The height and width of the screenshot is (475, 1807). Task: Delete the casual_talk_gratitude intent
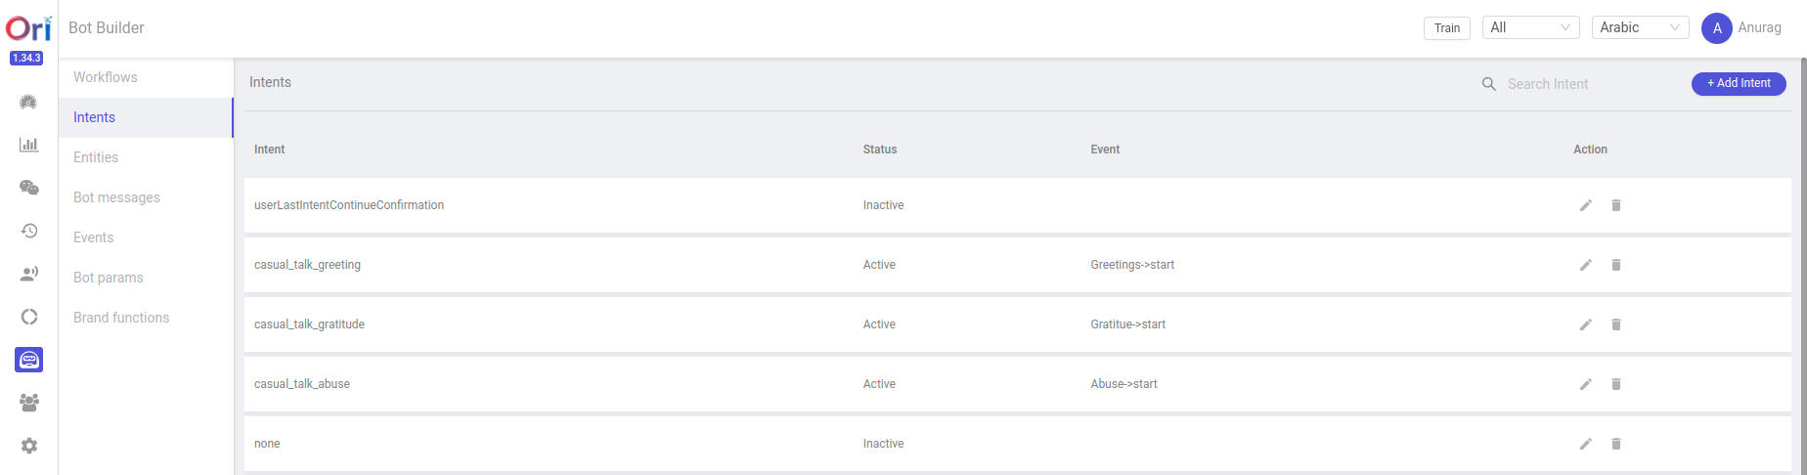pos(1616,324)
